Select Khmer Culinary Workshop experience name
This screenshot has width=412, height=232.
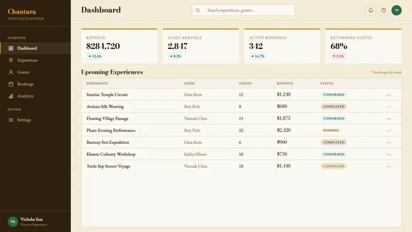(x=111, y=154)
